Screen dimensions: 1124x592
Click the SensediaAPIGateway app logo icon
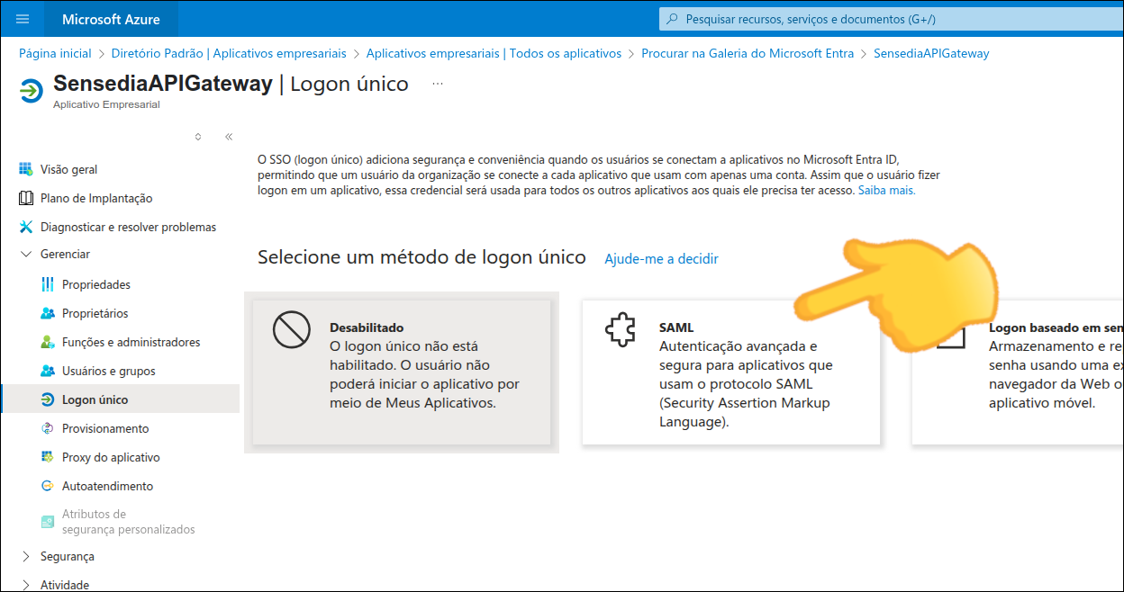pyautogui.click(x=29, y=90)
